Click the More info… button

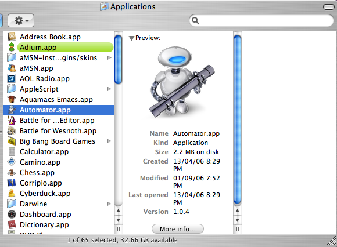[x=178, y=229]
